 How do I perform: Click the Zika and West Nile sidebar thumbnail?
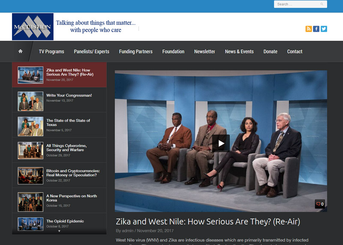tap(30, 75)
